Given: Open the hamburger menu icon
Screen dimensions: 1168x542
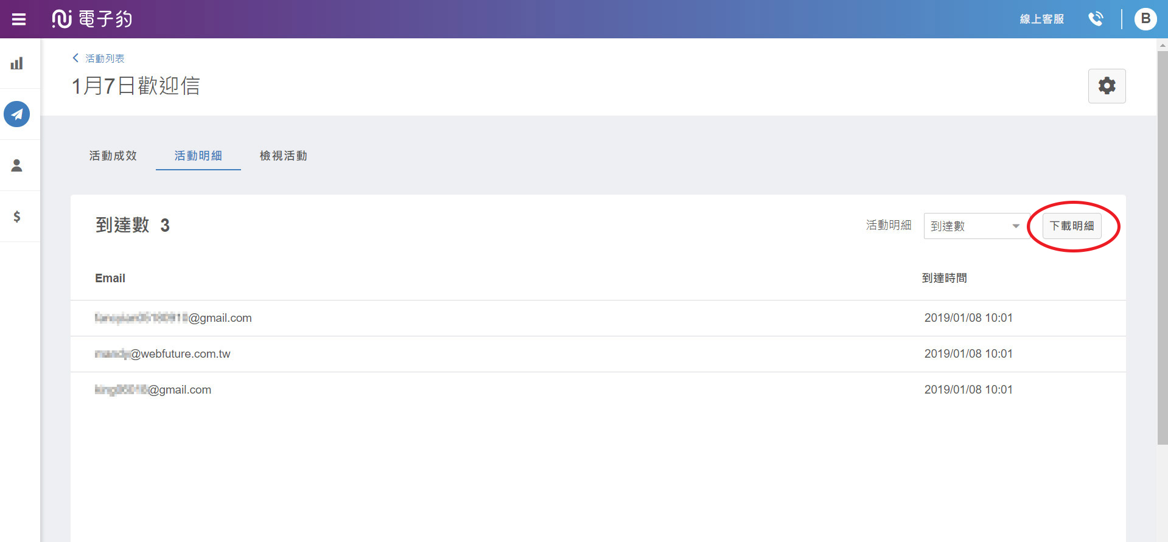Looking at the screenshot, I should [19, 19].
